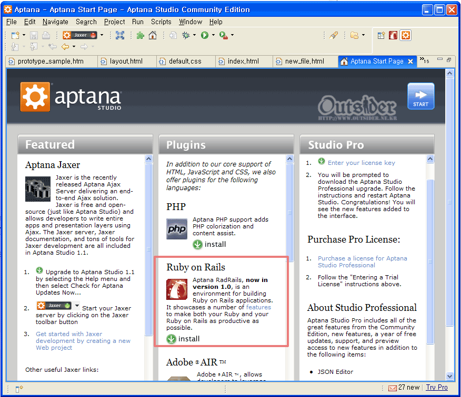The image size is (461, 397).
Task: Open the New file dropdown arrow
Action: 24,35
